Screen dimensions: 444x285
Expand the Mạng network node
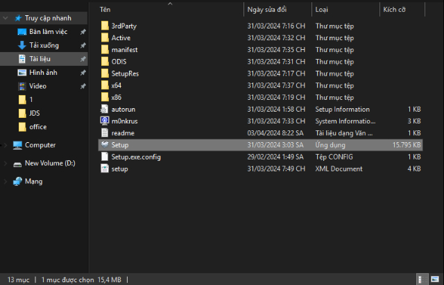(x=7, y=182)
